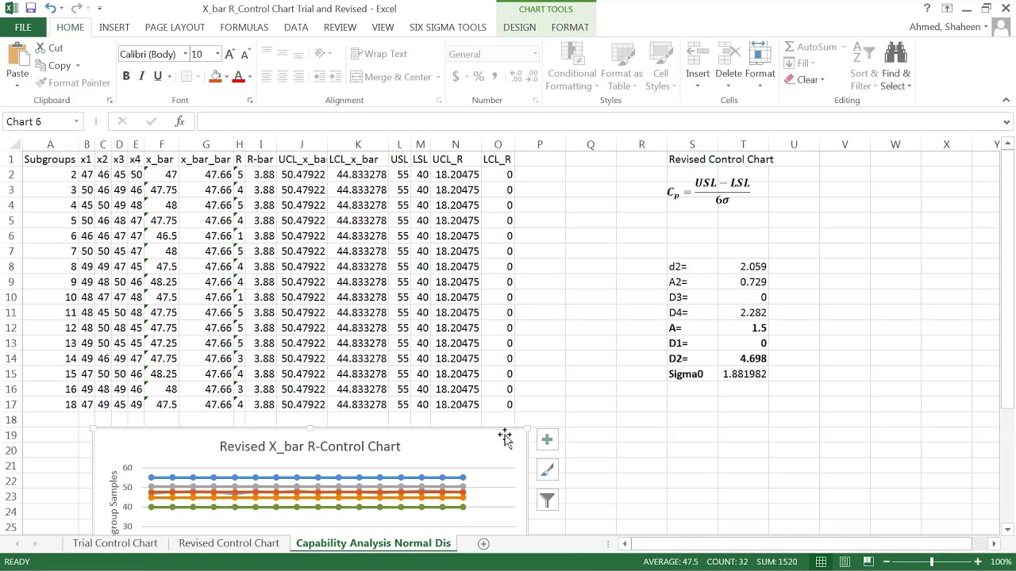Click the 100% zoom level
The width and height of the screenshot is (1016, 571).
1001,561
